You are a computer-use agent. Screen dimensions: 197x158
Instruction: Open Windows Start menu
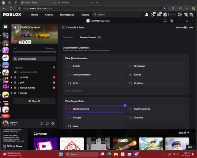tap(61, 154)
